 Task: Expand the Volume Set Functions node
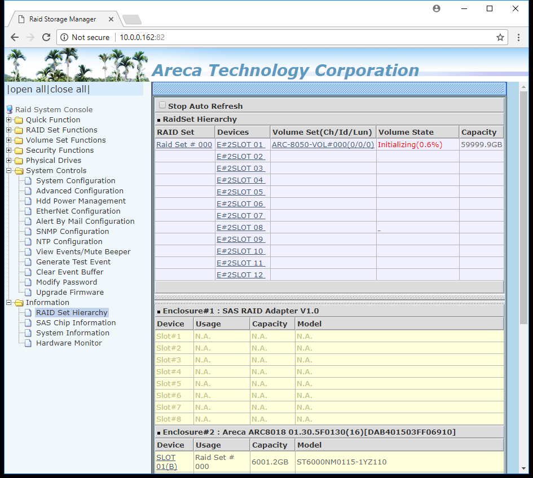coord(9,140)
